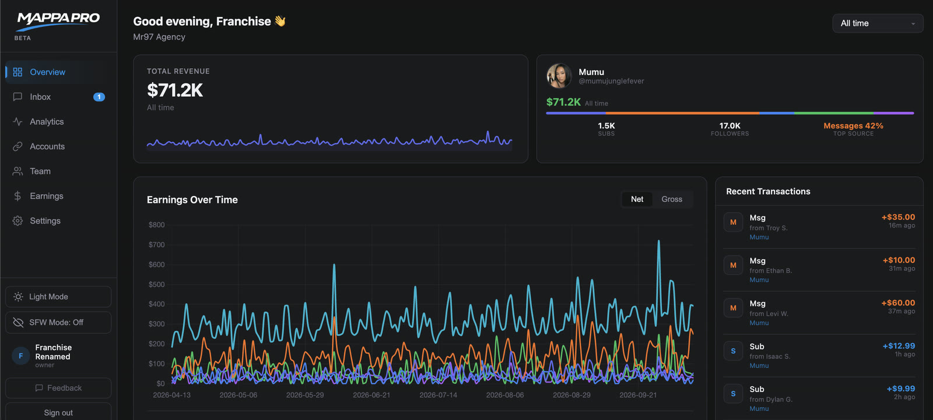Click the 2026-07-14 axis date label

pos(438,395)
